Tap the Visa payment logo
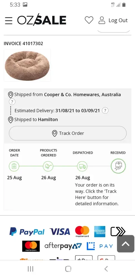The width and height of the screenshot is (135, 278). pos(60,232)
